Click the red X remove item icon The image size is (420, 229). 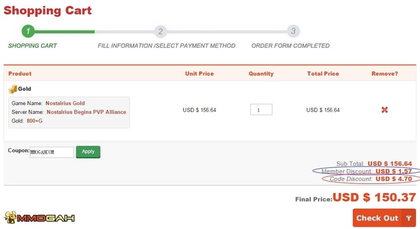click(x=385, y=110)
